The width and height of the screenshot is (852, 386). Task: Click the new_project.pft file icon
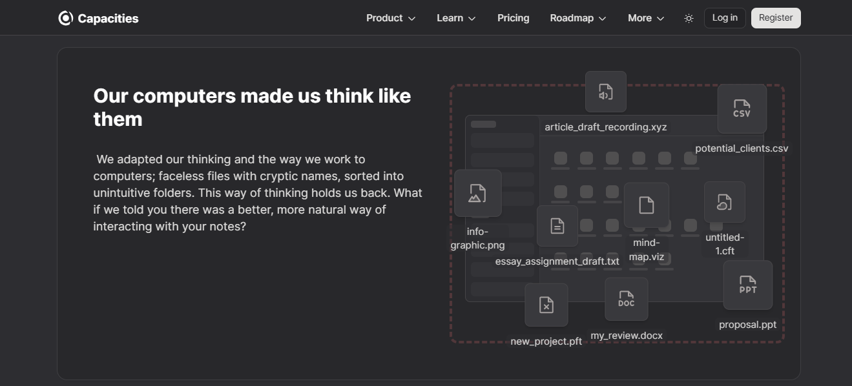tap(546, 305)
